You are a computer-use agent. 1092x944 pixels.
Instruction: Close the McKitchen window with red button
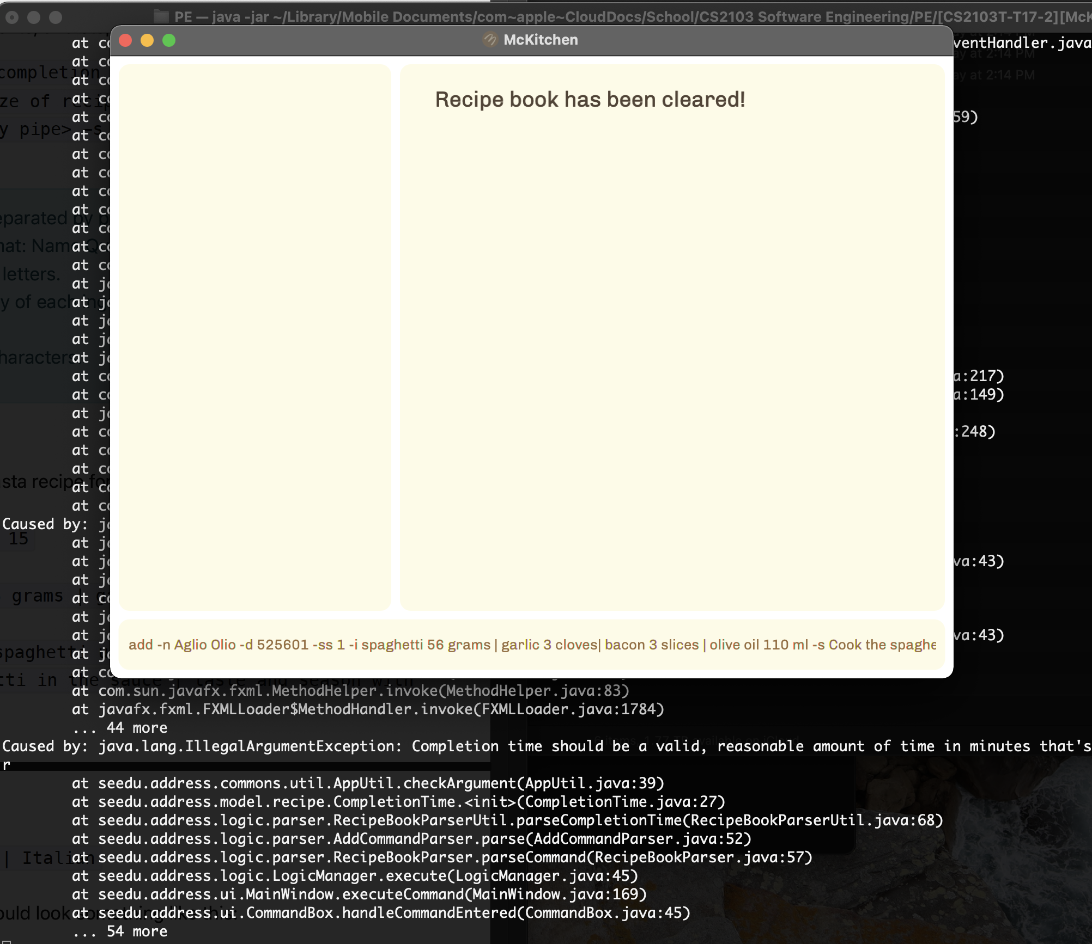(125, 40)
